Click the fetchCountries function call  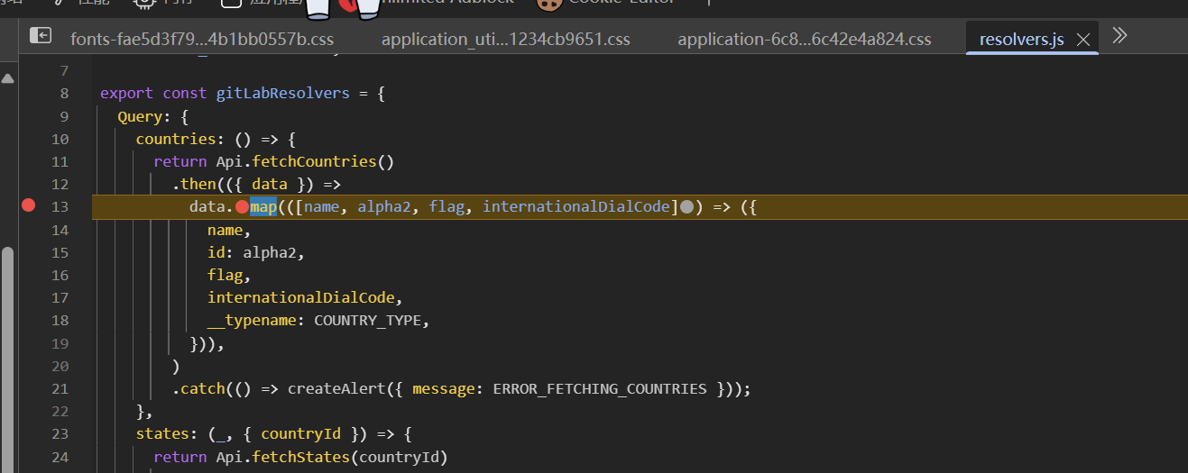[323, 162]
